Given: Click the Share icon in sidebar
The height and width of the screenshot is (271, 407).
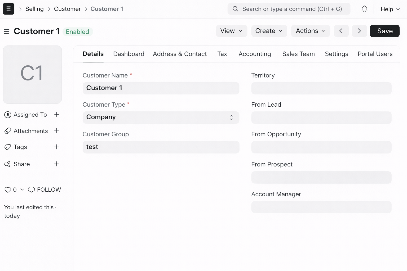Looking at the screenshot, I should 7,164.
